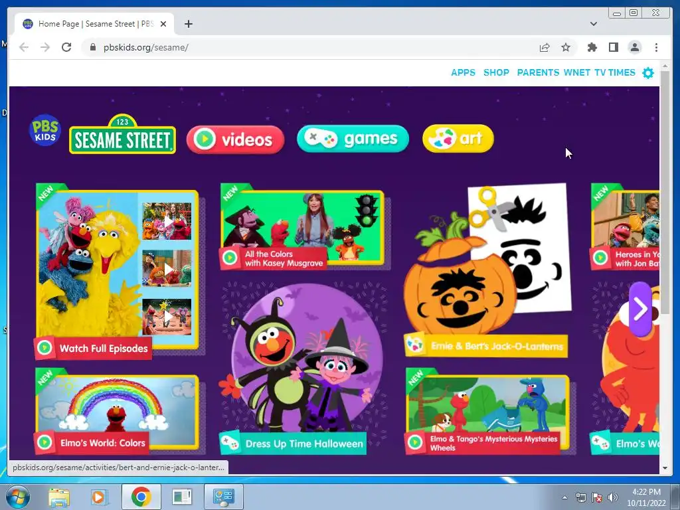View site information padlock icon
Screen dimensions: 680x510
(92, 47)
